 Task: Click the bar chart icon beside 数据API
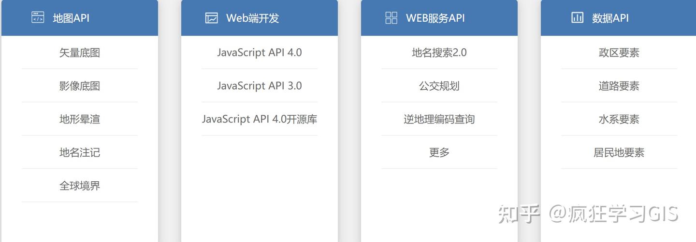coord(577,18)
